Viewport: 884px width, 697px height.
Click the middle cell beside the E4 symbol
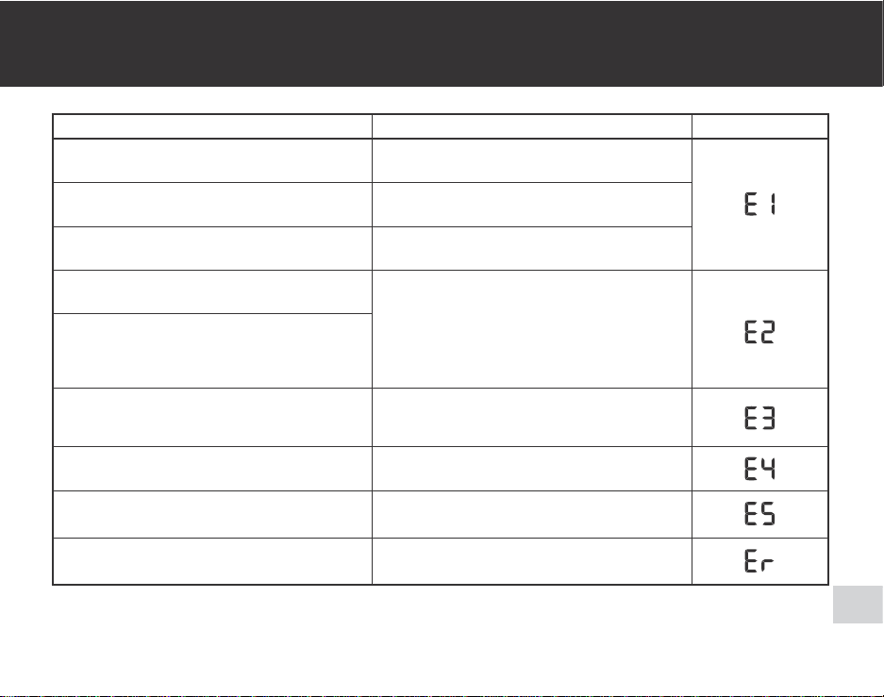(x=532, y=469)
